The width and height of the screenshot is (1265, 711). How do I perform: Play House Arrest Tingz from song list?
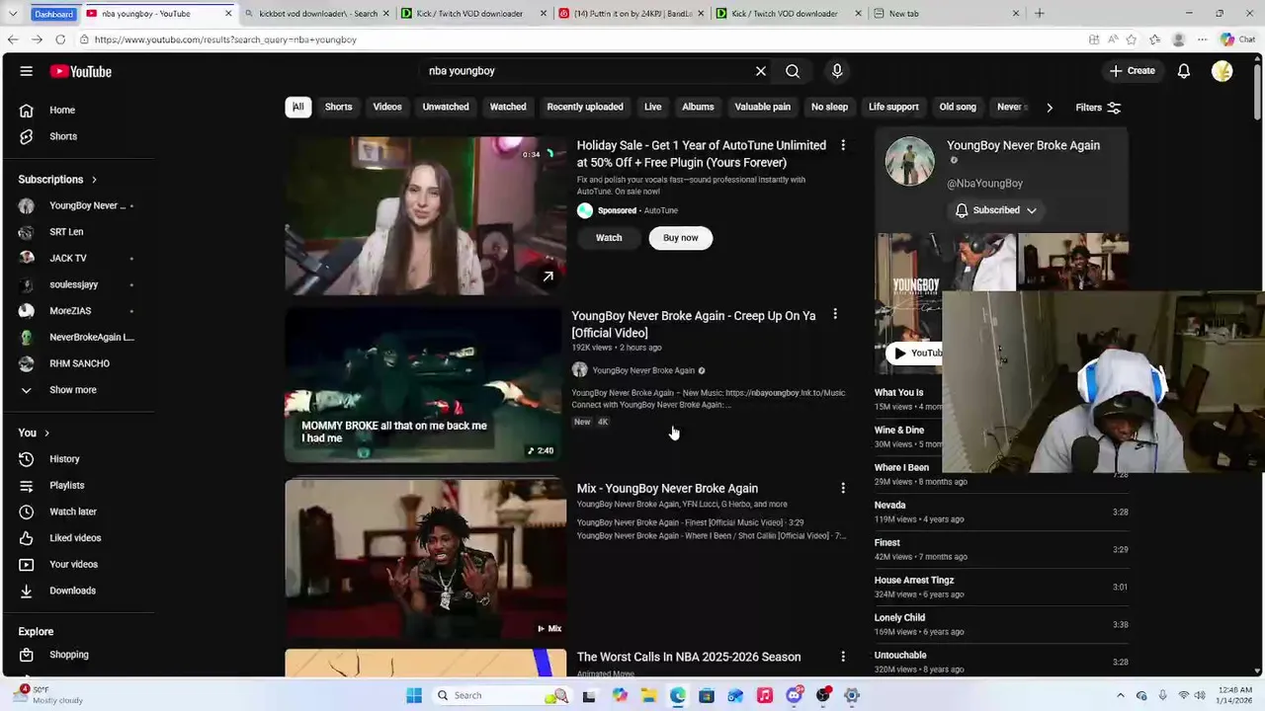coord(1000,587)
